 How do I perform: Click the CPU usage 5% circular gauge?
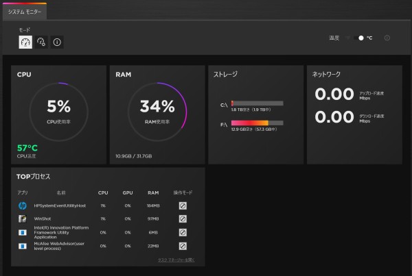click(x=58, y=108)
